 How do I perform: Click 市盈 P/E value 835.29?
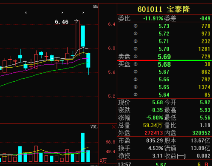click(x=155, y=141)
